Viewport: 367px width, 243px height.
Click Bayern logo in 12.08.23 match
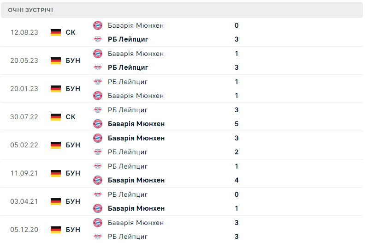98,25
